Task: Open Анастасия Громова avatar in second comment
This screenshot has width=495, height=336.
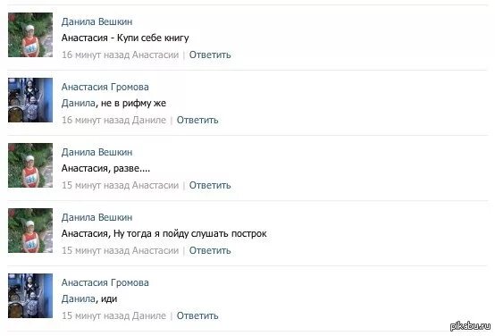Action: tap(30, 100)
